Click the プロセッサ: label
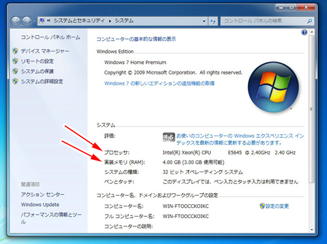Image resolution: width=327 pixels, height=244 pixels. [x=116, y=153]
